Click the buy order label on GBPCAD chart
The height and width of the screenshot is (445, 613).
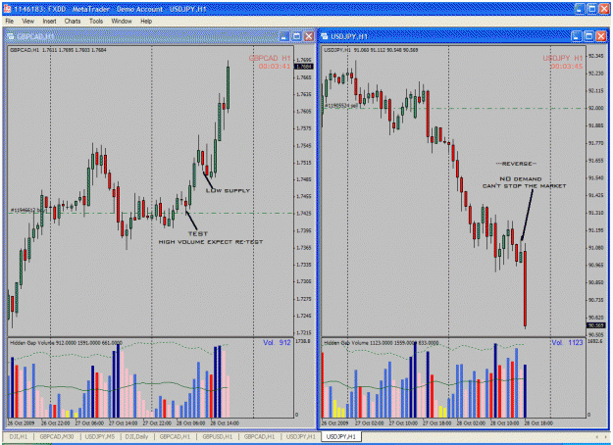click(27, 210)
